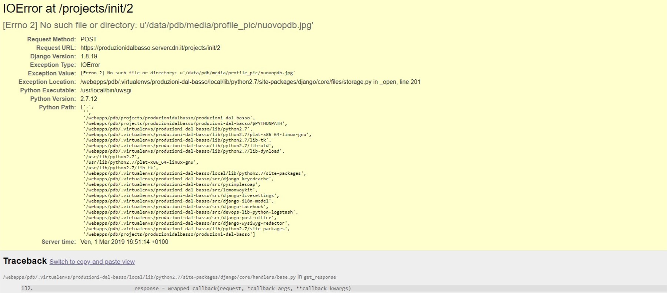Click the django-livesettings path entry
Viewport: 667px width, 293px height.
click(x=181, y=195)
